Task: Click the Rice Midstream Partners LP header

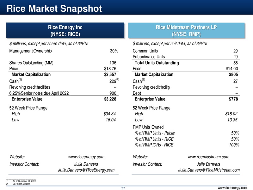Action: (186, 30)
